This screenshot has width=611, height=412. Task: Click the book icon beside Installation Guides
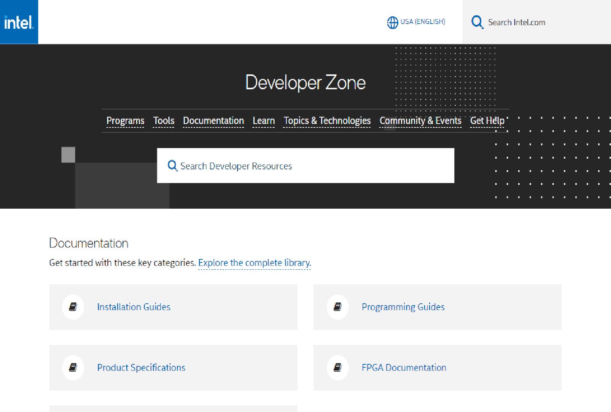[73, 307]
